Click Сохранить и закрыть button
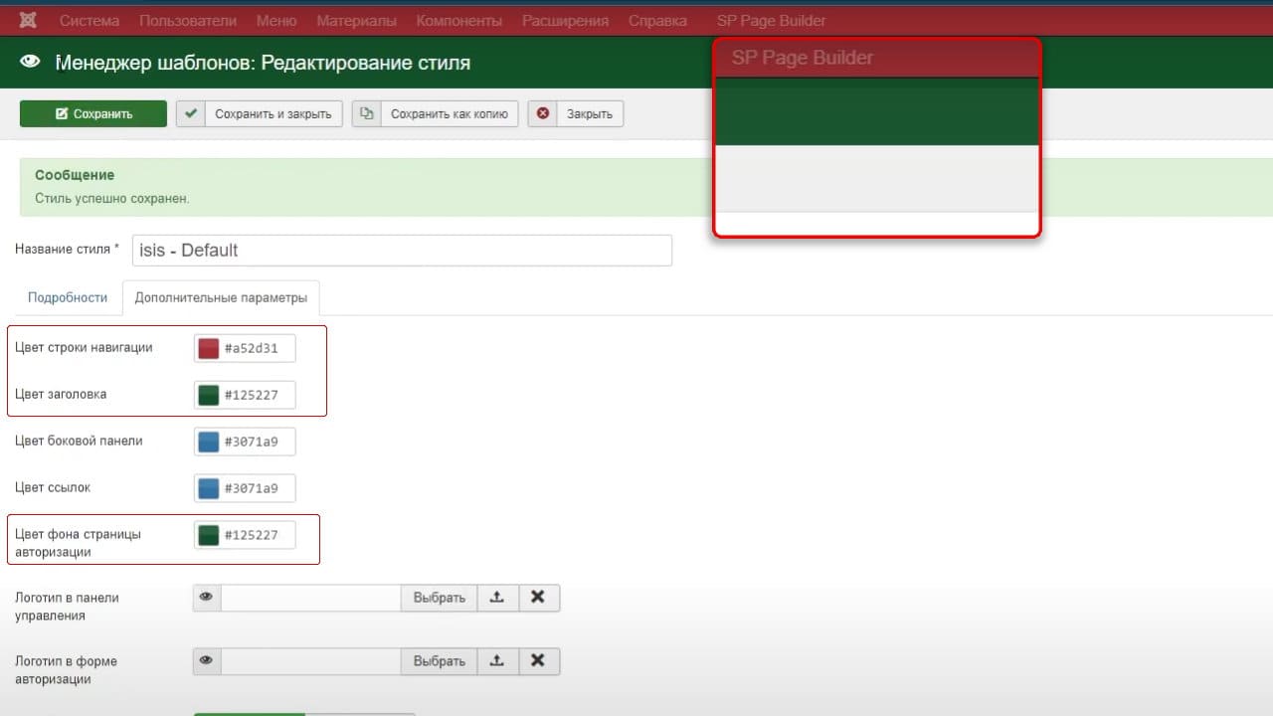The image size is (1273, 716). (260, 113)
